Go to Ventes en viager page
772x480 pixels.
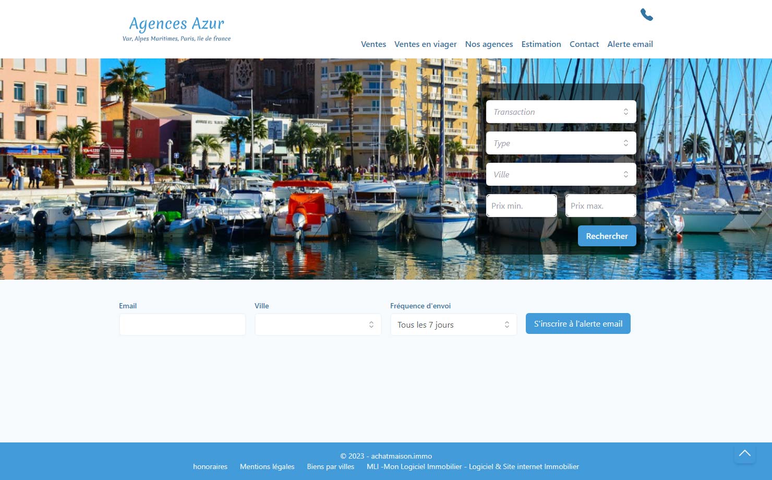(x=426, y=44)
